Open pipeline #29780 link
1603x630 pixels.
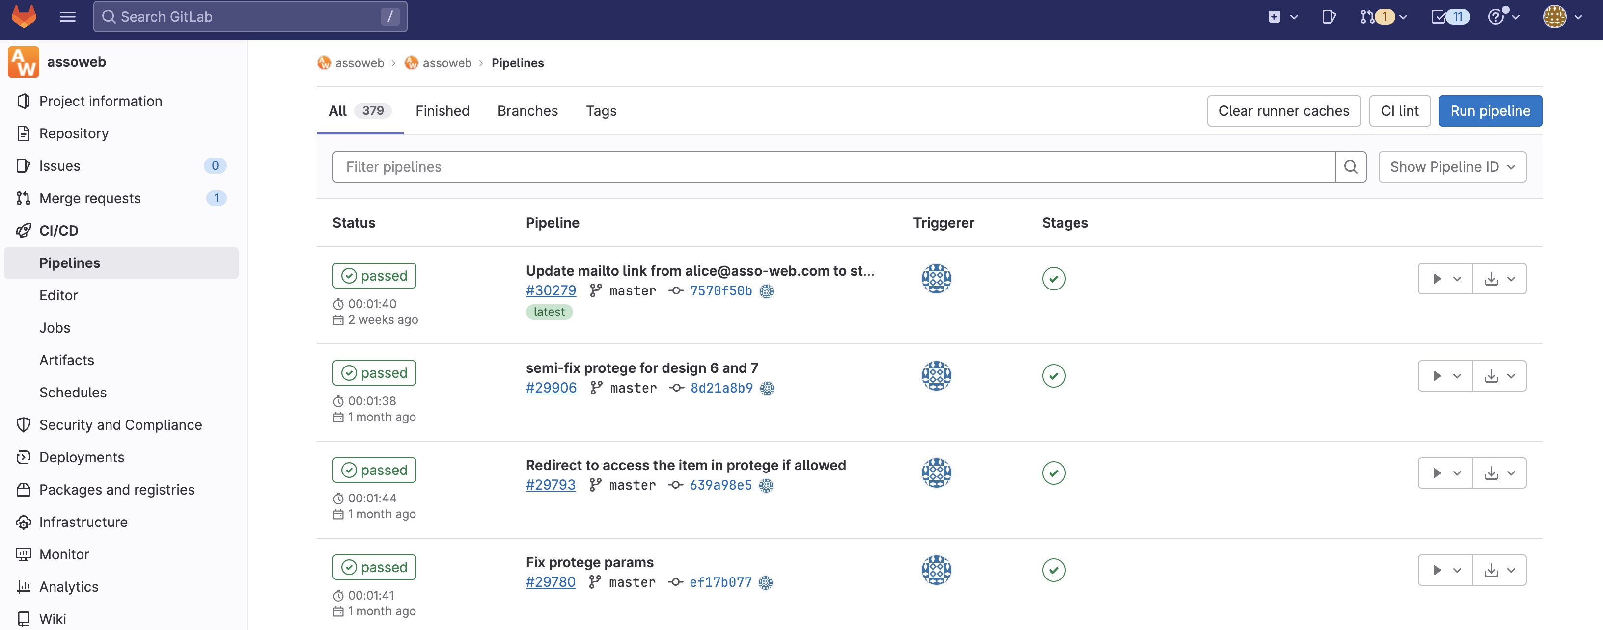click(x=550, y=582)
